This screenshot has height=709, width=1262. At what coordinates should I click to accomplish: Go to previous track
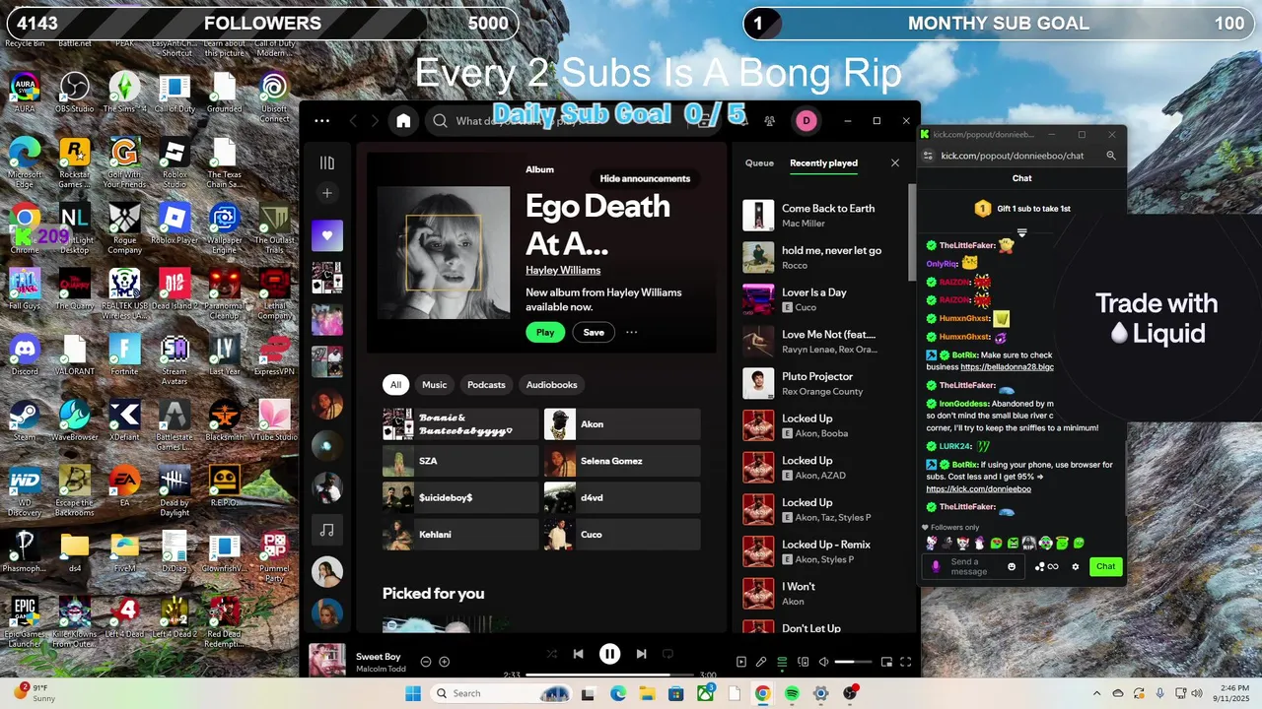579,654
